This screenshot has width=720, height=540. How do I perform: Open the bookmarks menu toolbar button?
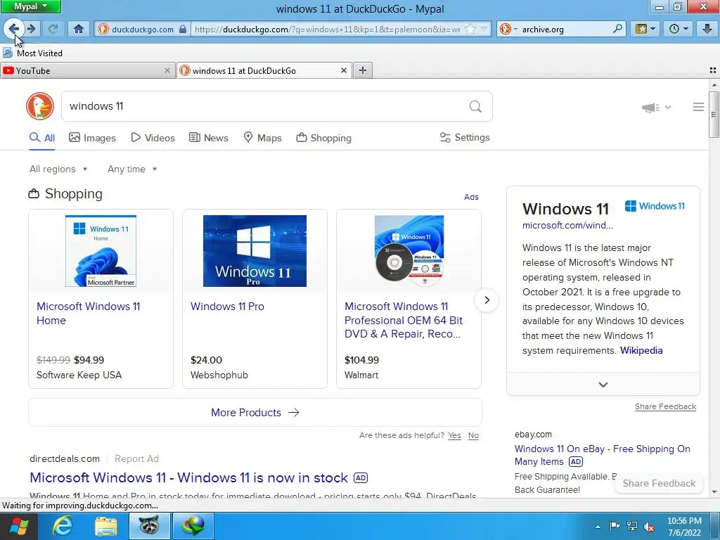pyautogui.click(x=645, y=29)
